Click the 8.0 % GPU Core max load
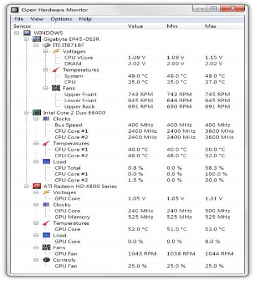Image resolution: width=255 pixels, height=281 pixels. [x=212, y=241]
